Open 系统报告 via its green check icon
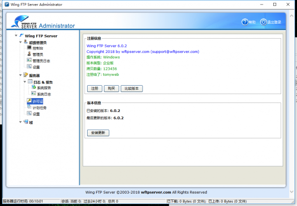 click(34, 87)
